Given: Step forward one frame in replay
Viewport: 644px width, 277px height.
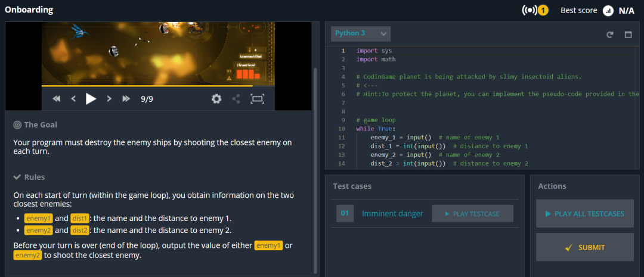Looking at the screenshot, I should pyautogui.click(x=109, y=99).
